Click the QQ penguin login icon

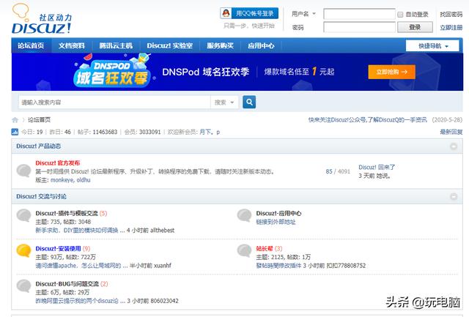point(226,13)
